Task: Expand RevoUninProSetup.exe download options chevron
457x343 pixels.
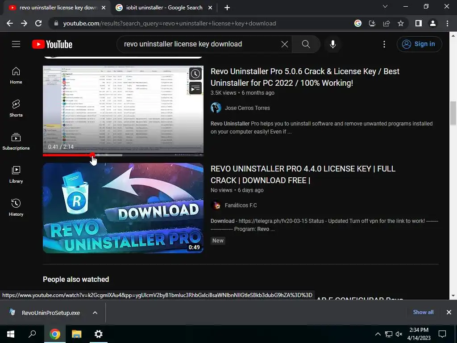Action: [95, 313]
